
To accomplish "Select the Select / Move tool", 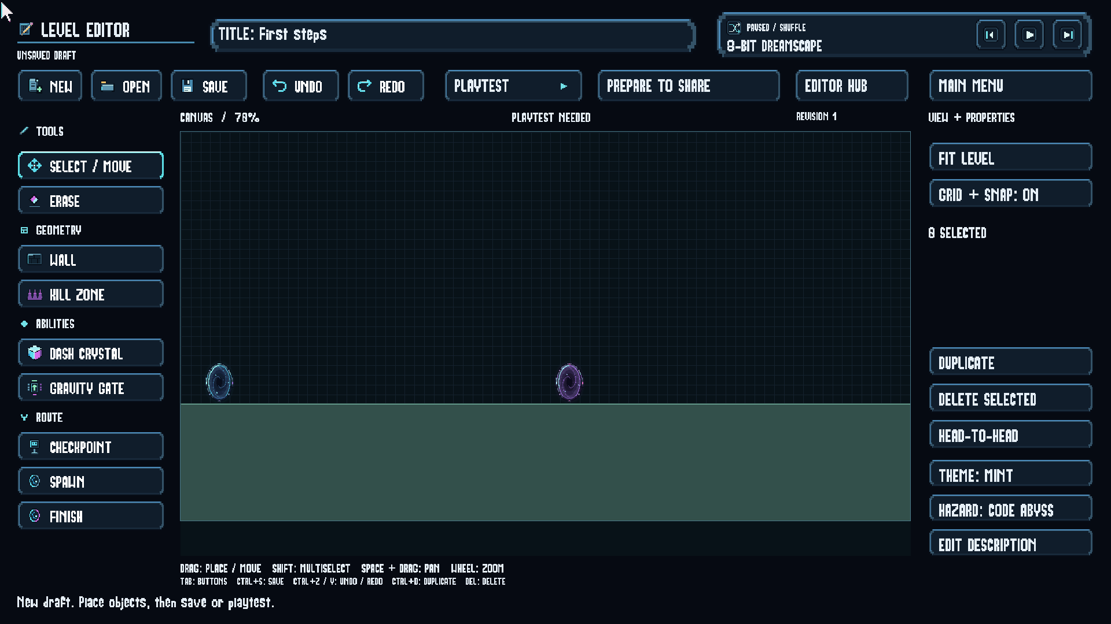I will coord(91,166).
